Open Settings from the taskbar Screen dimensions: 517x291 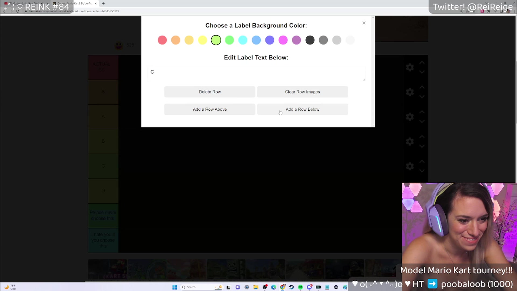tap(247, 287)
